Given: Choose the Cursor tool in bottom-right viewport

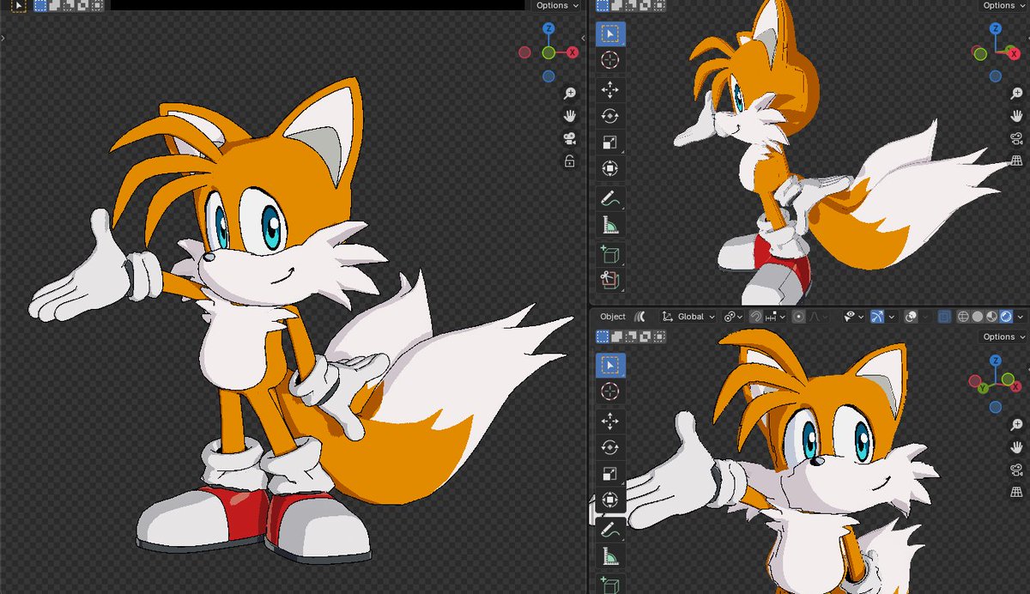Looking at the screenshot, I should pyautogui.click(x=610, y=391).
